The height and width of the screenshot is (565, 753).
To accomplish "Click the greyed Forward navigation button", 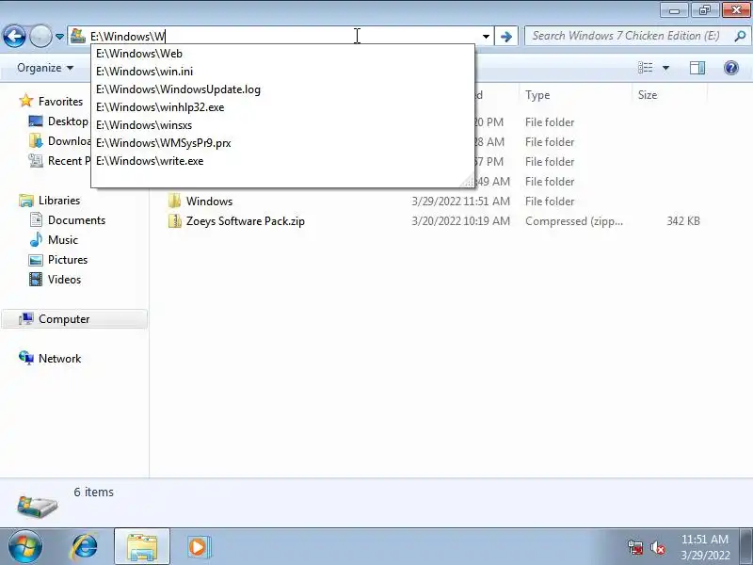I will 40,36.
